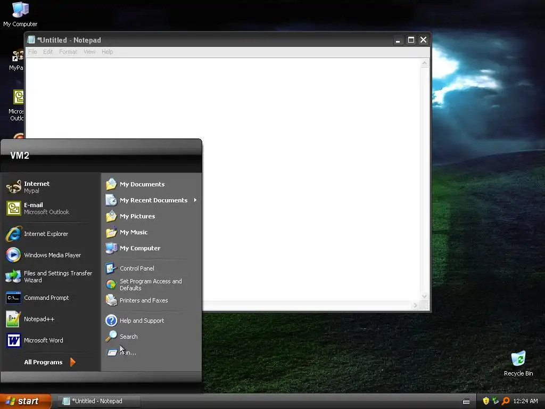This screenshot has height=409, width=545.
Task: Launch Command Prompt
Action: tap(51, 298)
